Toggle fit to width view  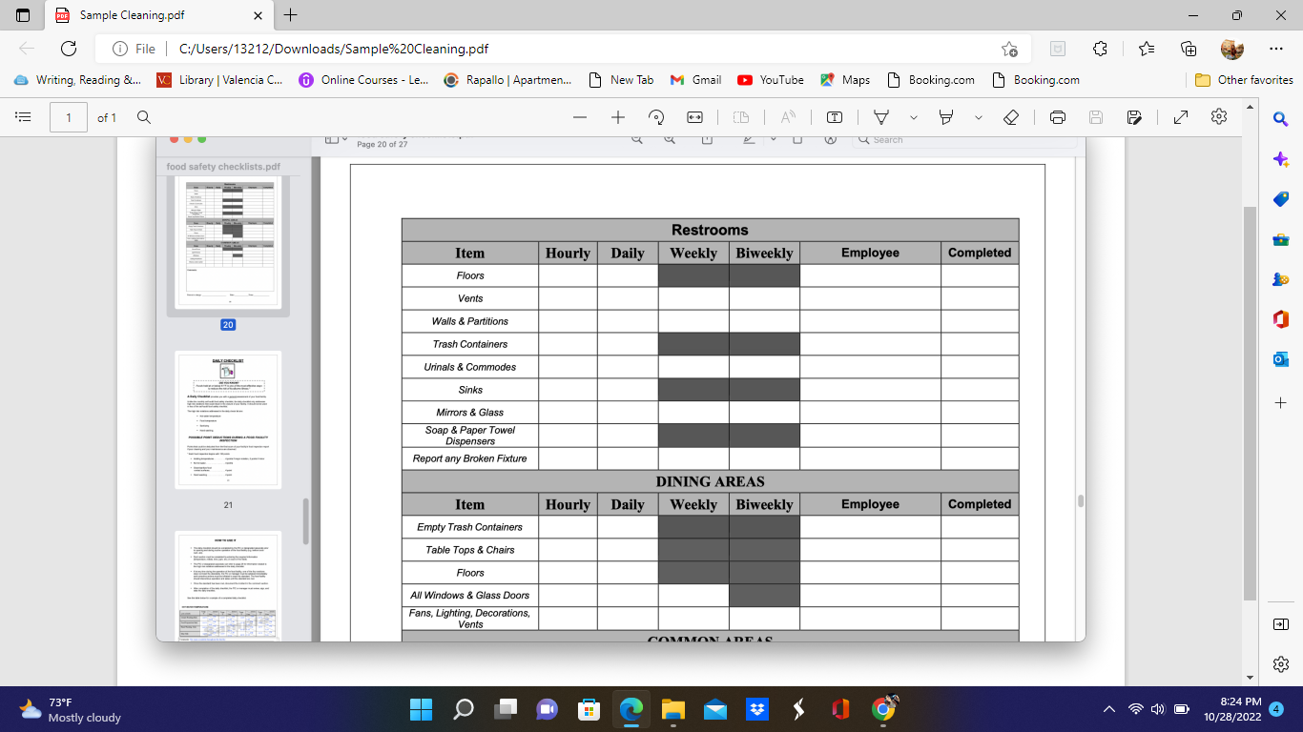[694, 117]
